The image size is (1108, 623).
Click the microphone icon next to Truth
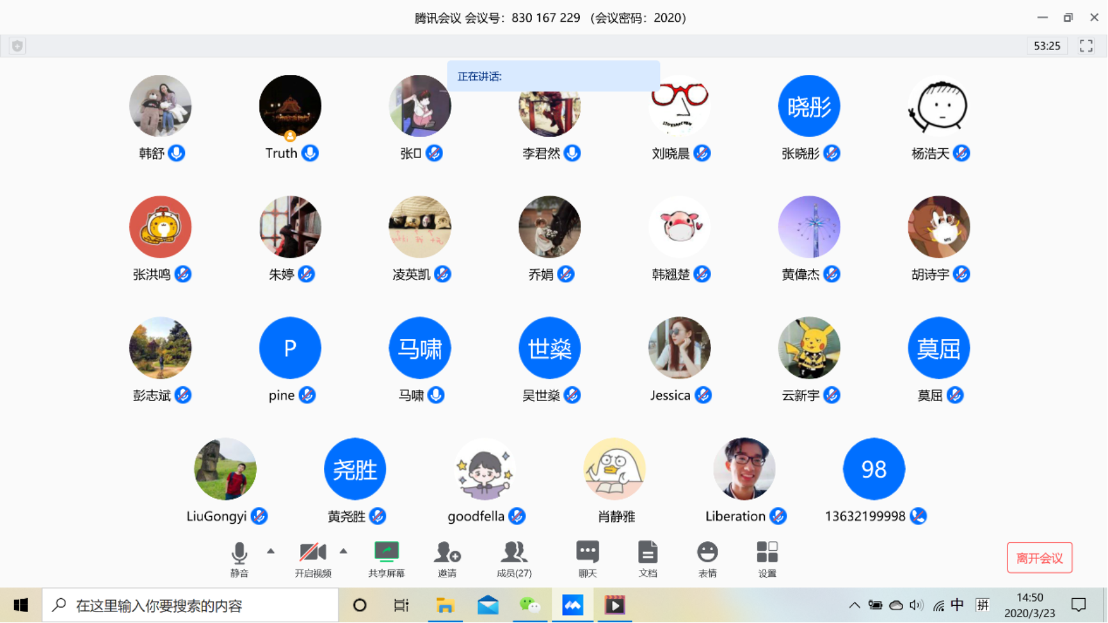[x=310, y=154]
